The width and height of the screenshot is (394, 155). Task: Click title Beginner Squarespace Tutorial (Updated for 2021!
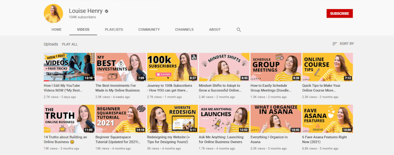click(x=118, y=139)
